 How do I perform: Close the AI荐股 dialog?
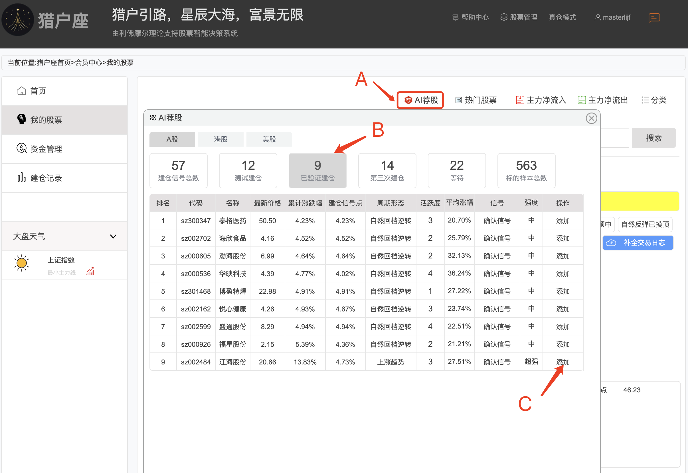pyautogui.click(x=591, y=118)
